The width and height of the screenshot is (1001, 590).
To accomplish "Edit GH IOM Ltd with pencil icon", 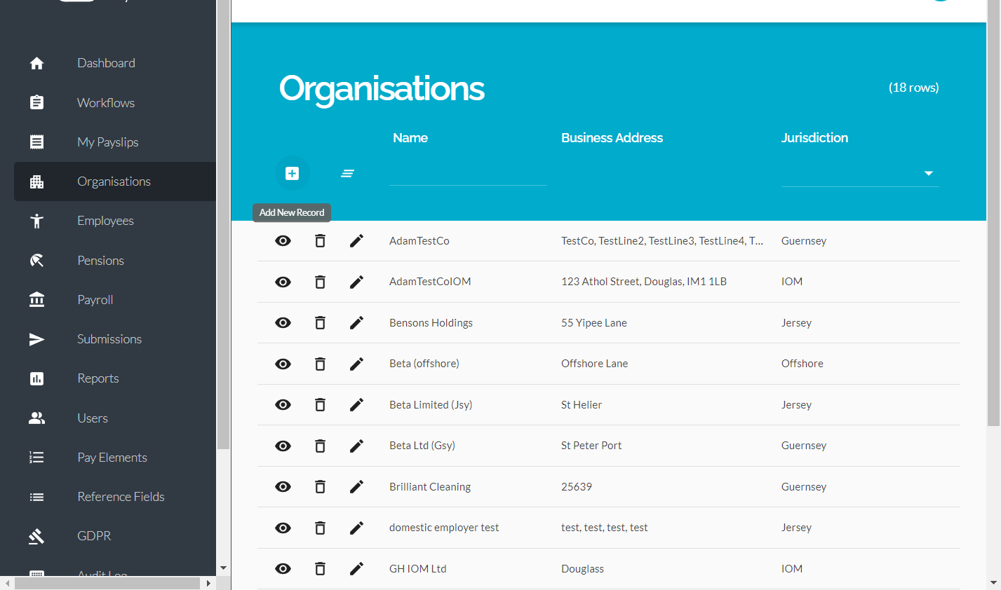I will (356, 569).
